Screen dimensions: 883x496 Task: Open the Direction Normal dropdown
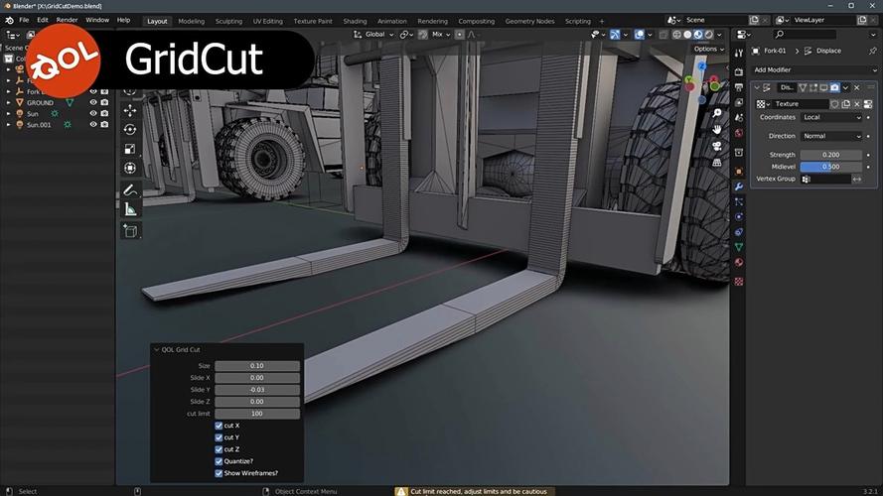pos(831,136)
